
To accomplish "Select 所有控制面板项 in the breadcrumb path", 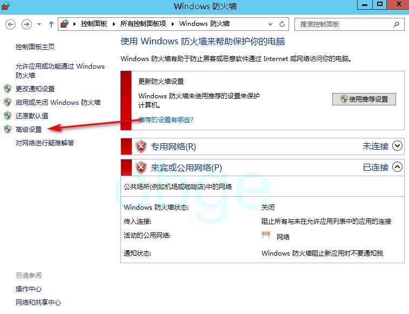I will tap(143, 24).
